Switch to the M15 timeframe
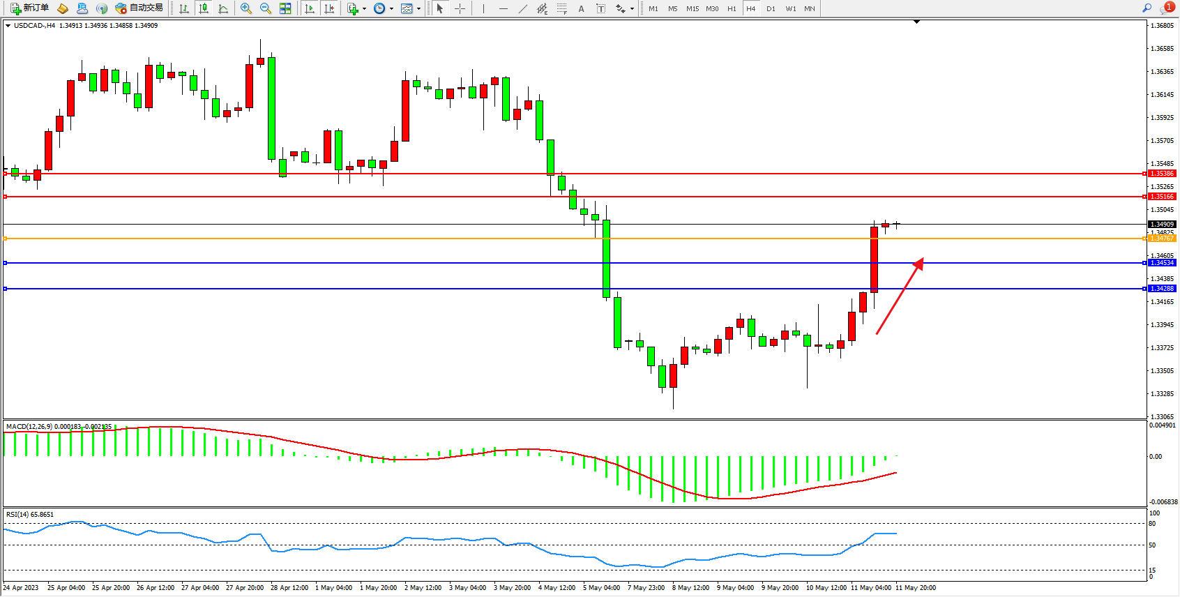This screenshot has width=1180, height=597. [692, 8]
